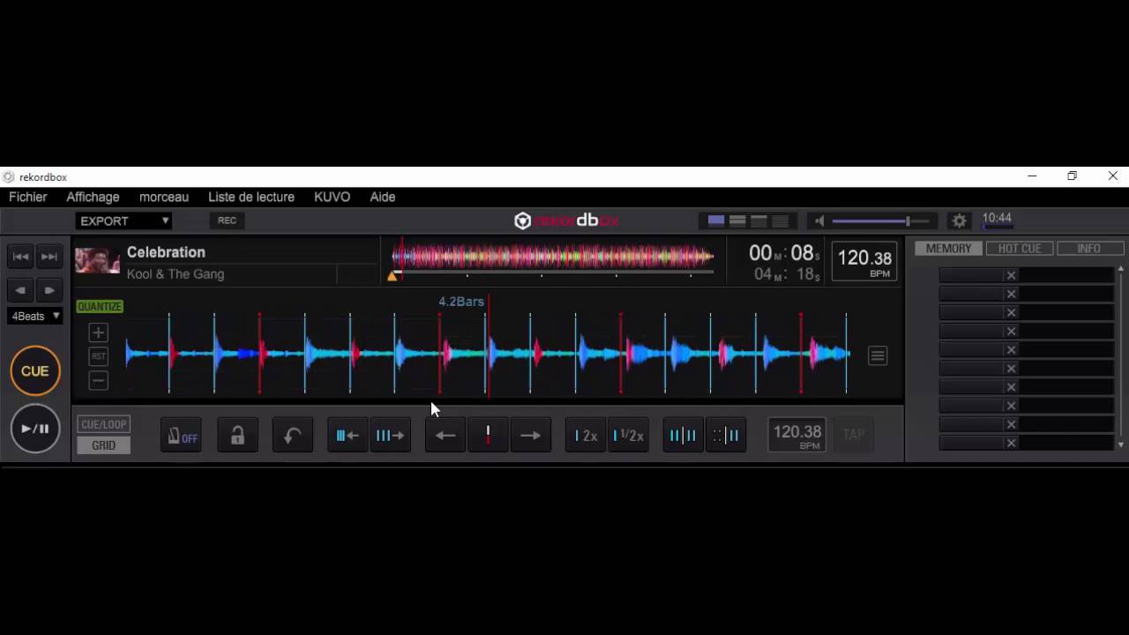The width and height of the screenshot is (1129, 635).
Task: Click the track BPM 120.38 display
Action: pos(864,261)
